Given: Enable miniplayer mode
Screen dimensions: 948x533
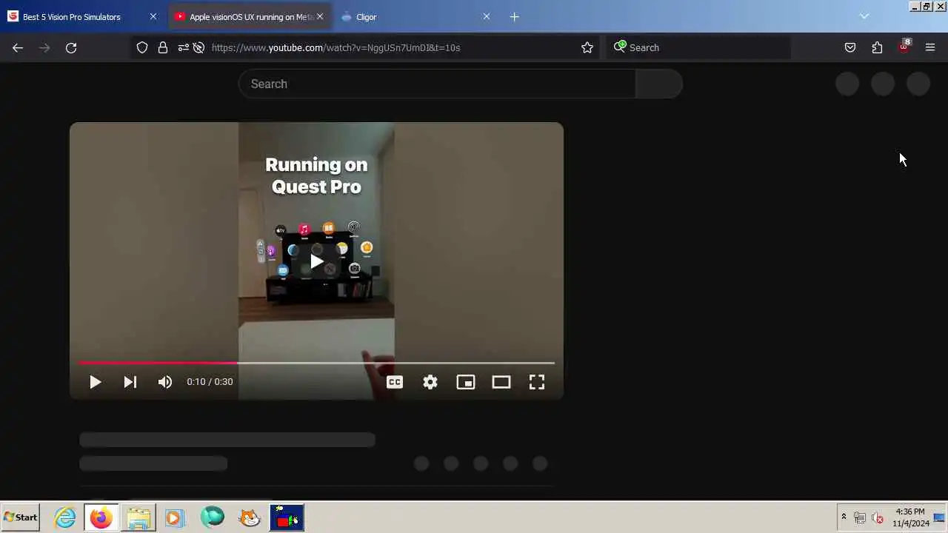Looking at the screenshot, I should 466,382.
